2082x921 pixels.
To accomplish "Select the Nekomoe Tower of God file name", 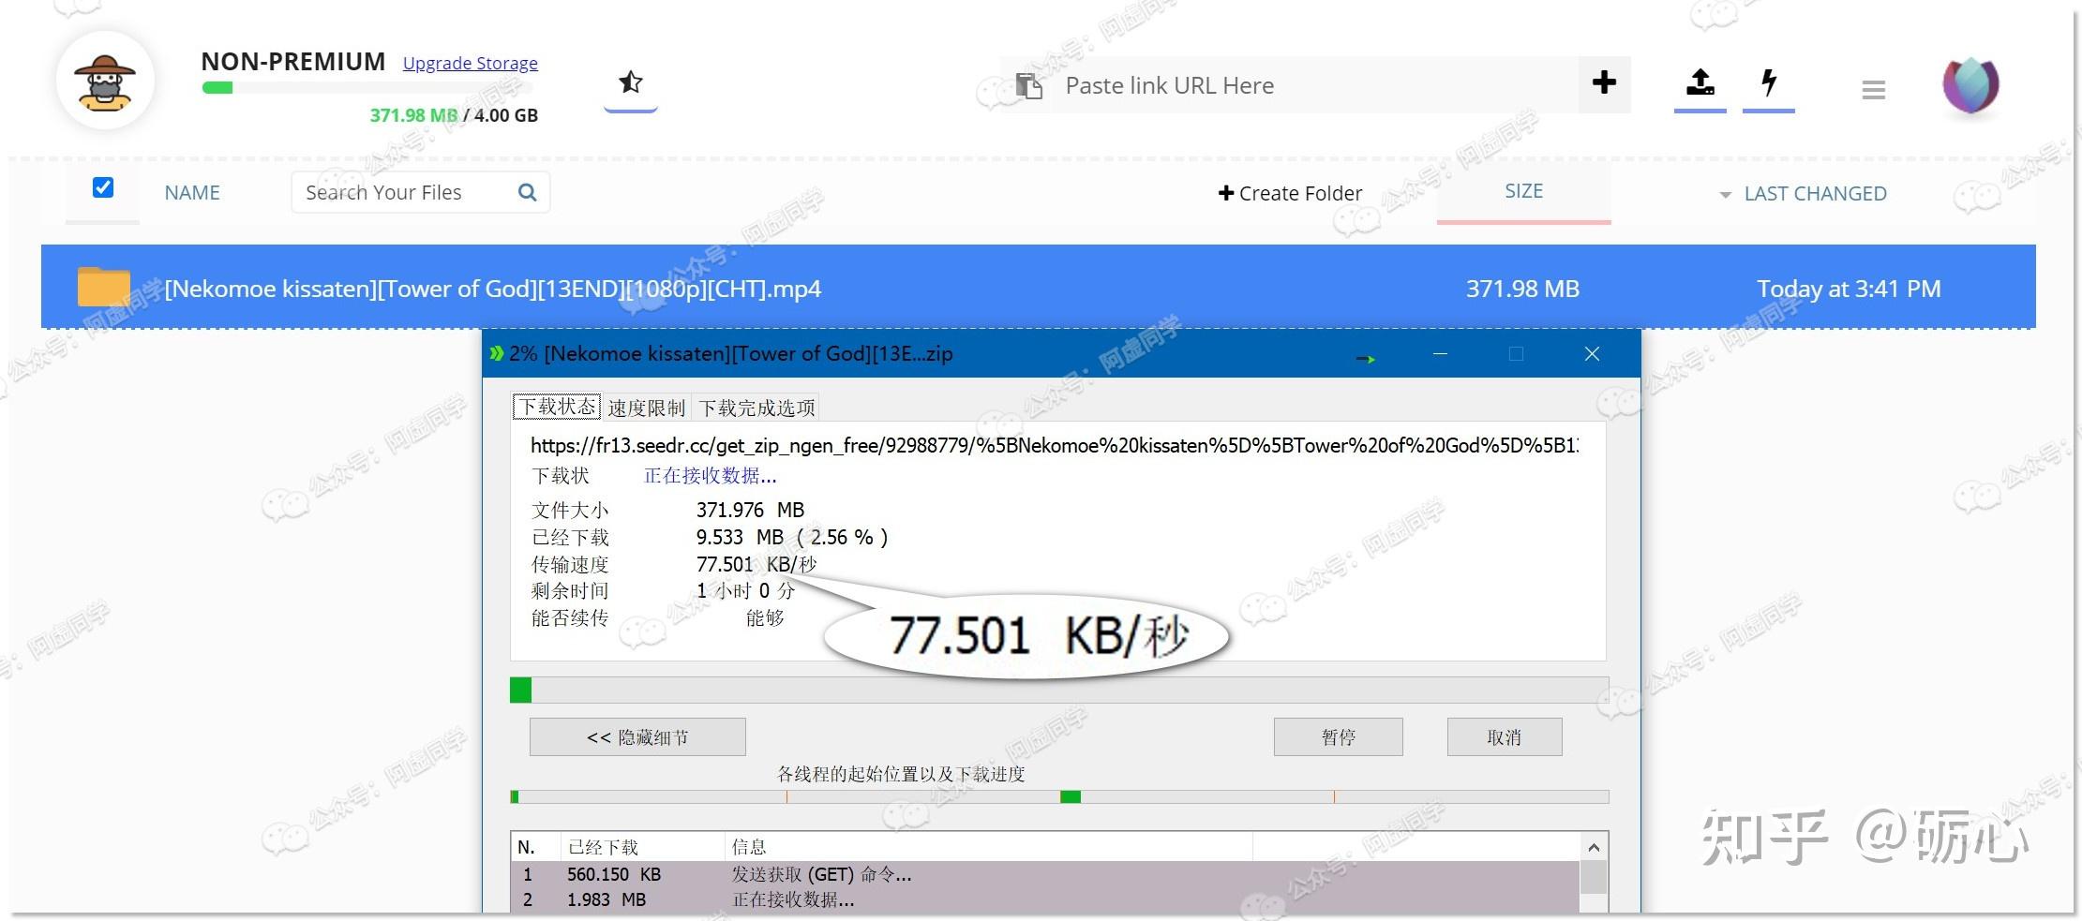I will point(493,289).
